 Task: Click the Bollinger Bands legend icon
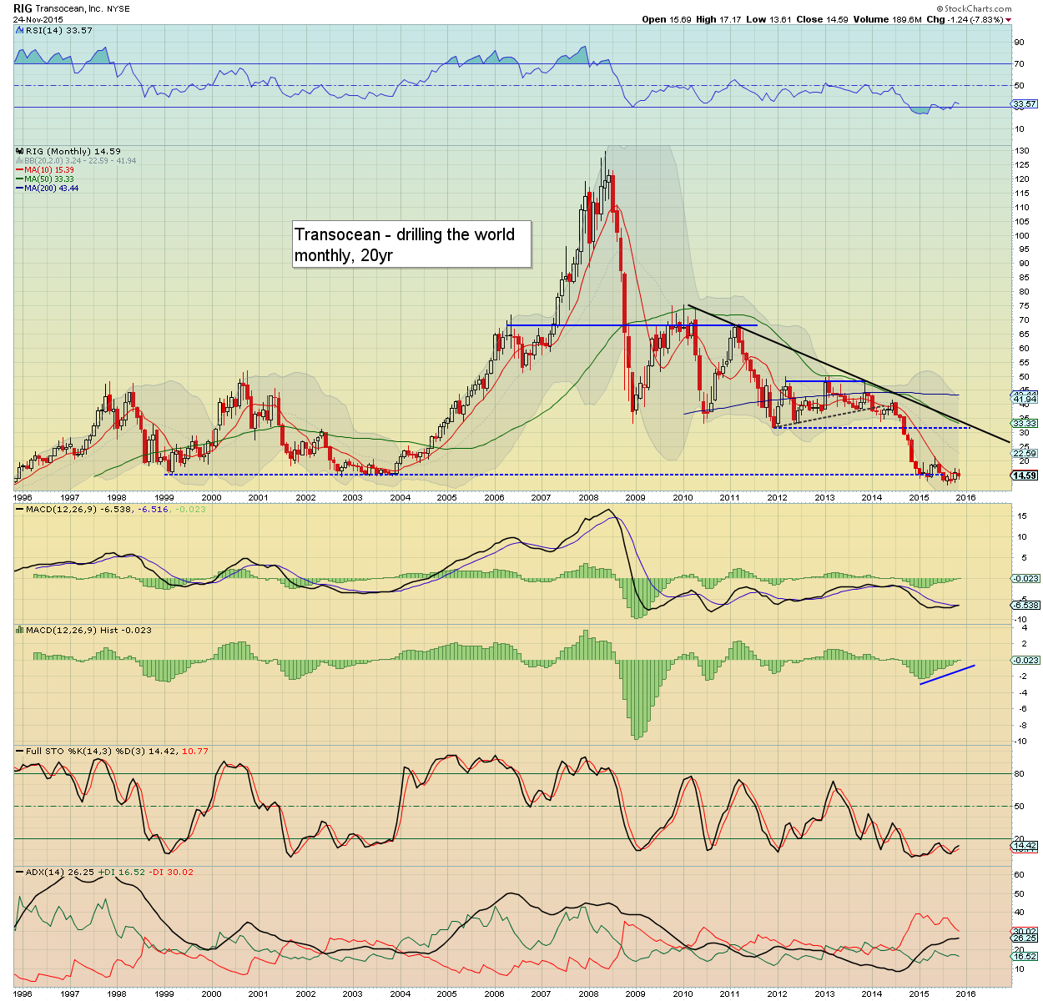[20, 161]
